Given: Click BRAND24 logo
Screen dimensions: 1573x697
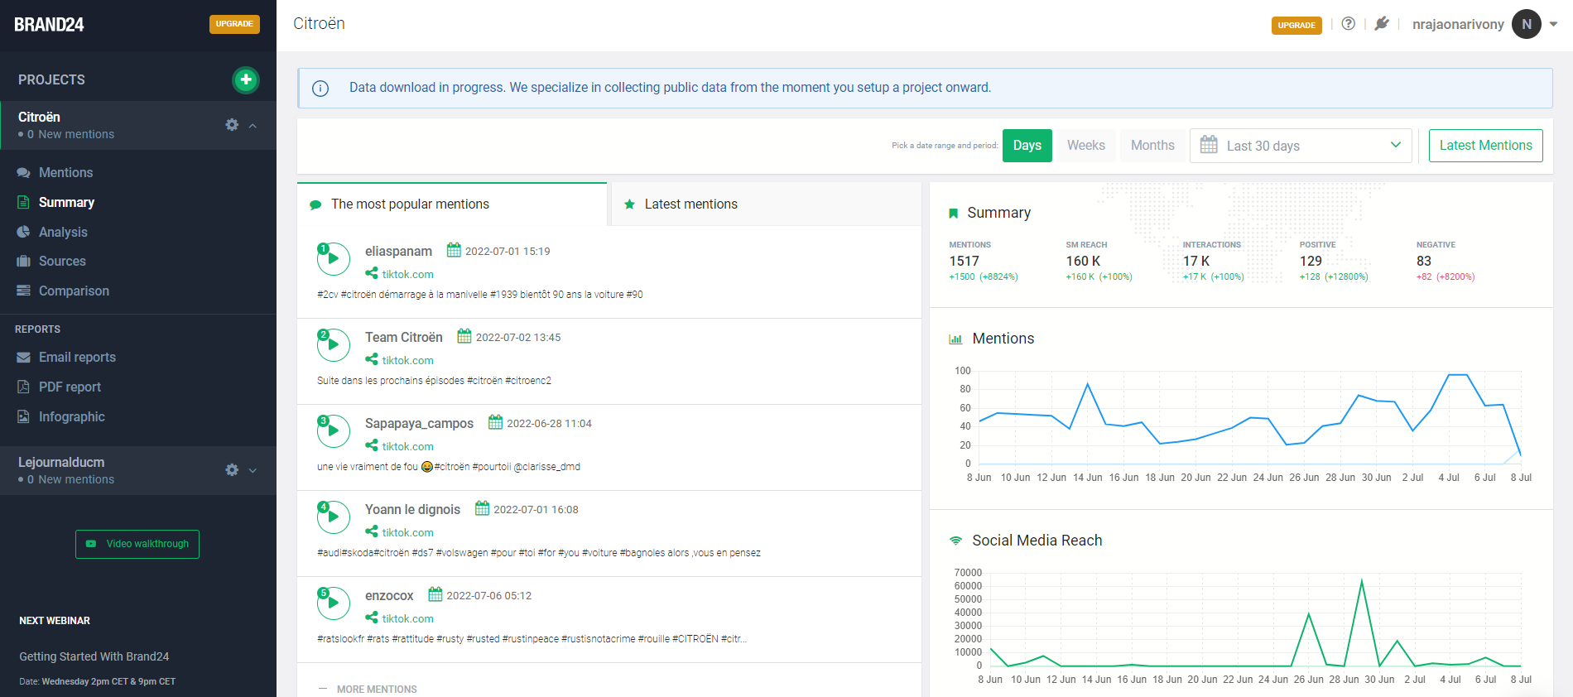Looking at the screenshot, I should coord(49,25).
